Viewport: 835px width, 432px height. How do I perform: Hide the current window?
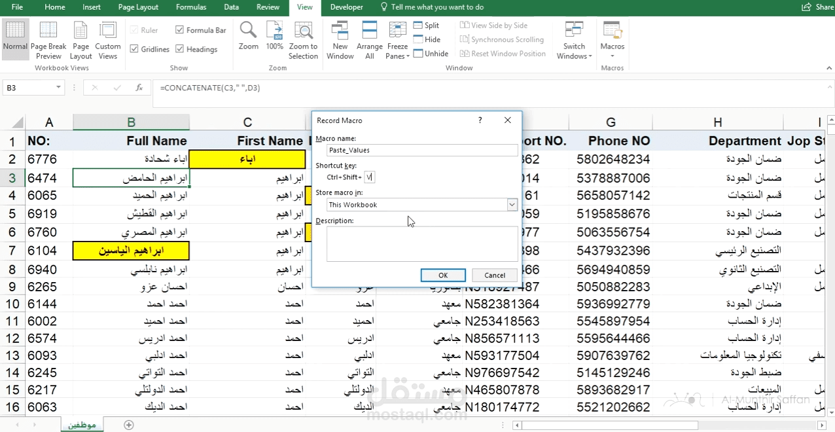tap(427, 39)
